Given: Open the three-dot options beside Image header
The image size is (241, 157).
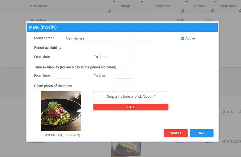Looking at the screenshot, I should click(x=143, y=2).
